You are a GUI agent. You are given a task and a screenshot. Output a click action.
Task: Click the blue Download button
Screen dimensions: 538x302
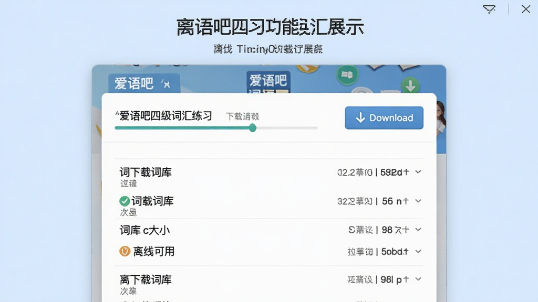384,118
